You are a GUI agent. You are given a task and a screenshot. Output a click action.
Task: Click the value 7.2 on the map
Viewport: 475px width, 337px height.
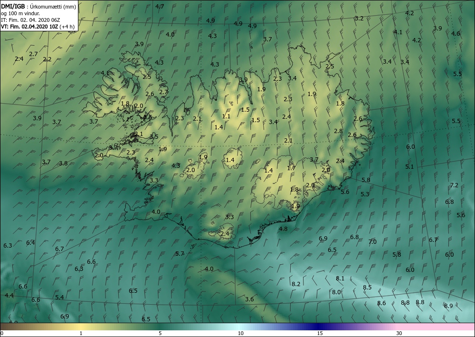(454, 185)
